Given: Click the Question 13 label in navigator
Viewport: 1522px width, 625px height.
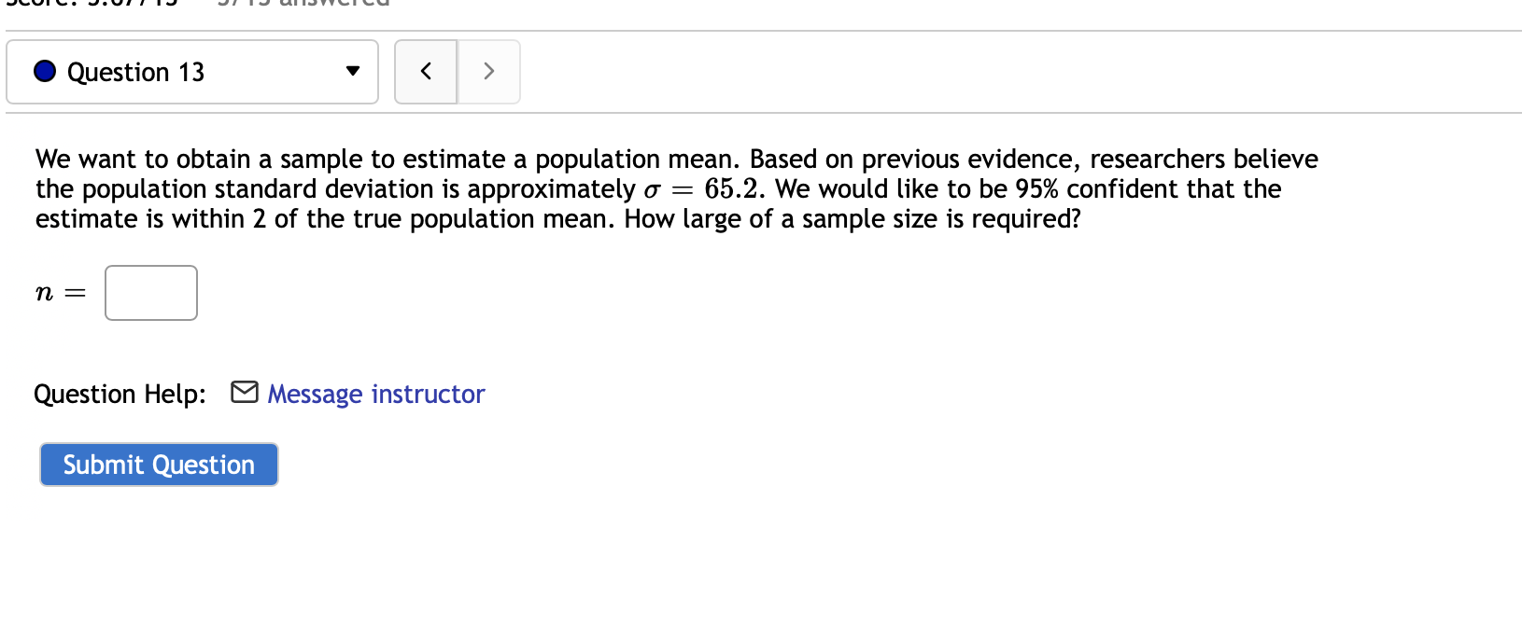Looking at the screenshot, I should [x=136, y=71].
